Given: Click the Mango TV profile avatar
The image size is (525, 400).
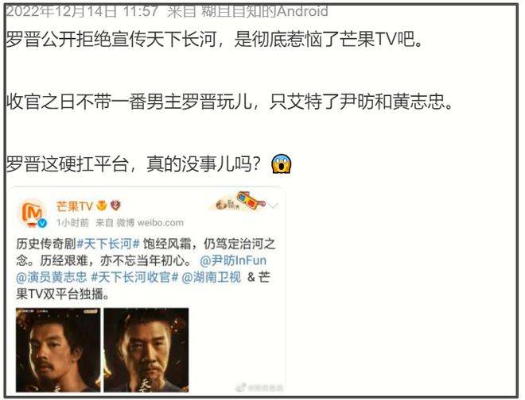Looking at the screenshot, I should click(32, 213).
